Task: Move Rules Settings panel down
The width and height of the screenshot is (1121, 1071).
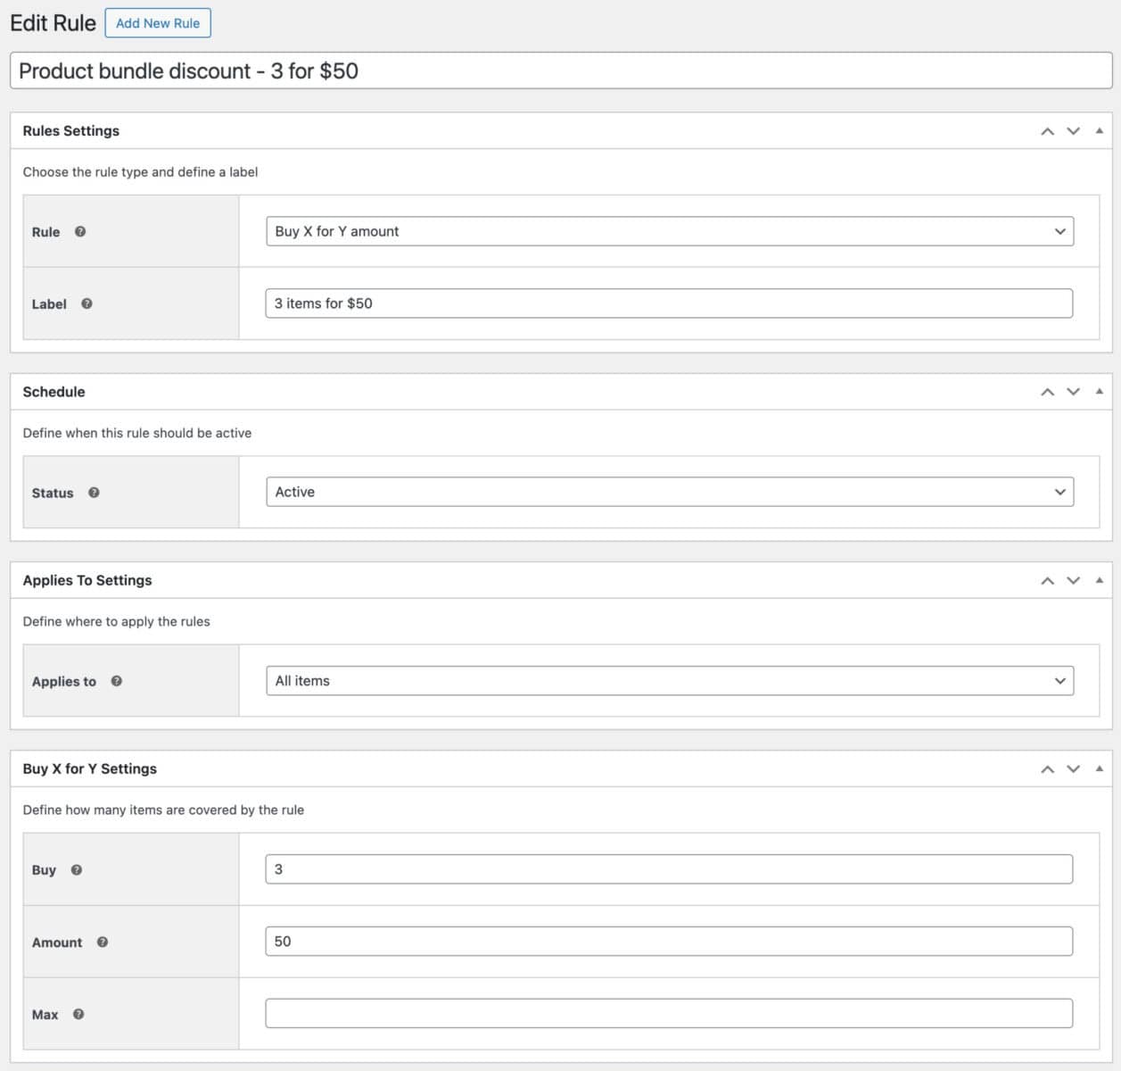Action: 1074,131
